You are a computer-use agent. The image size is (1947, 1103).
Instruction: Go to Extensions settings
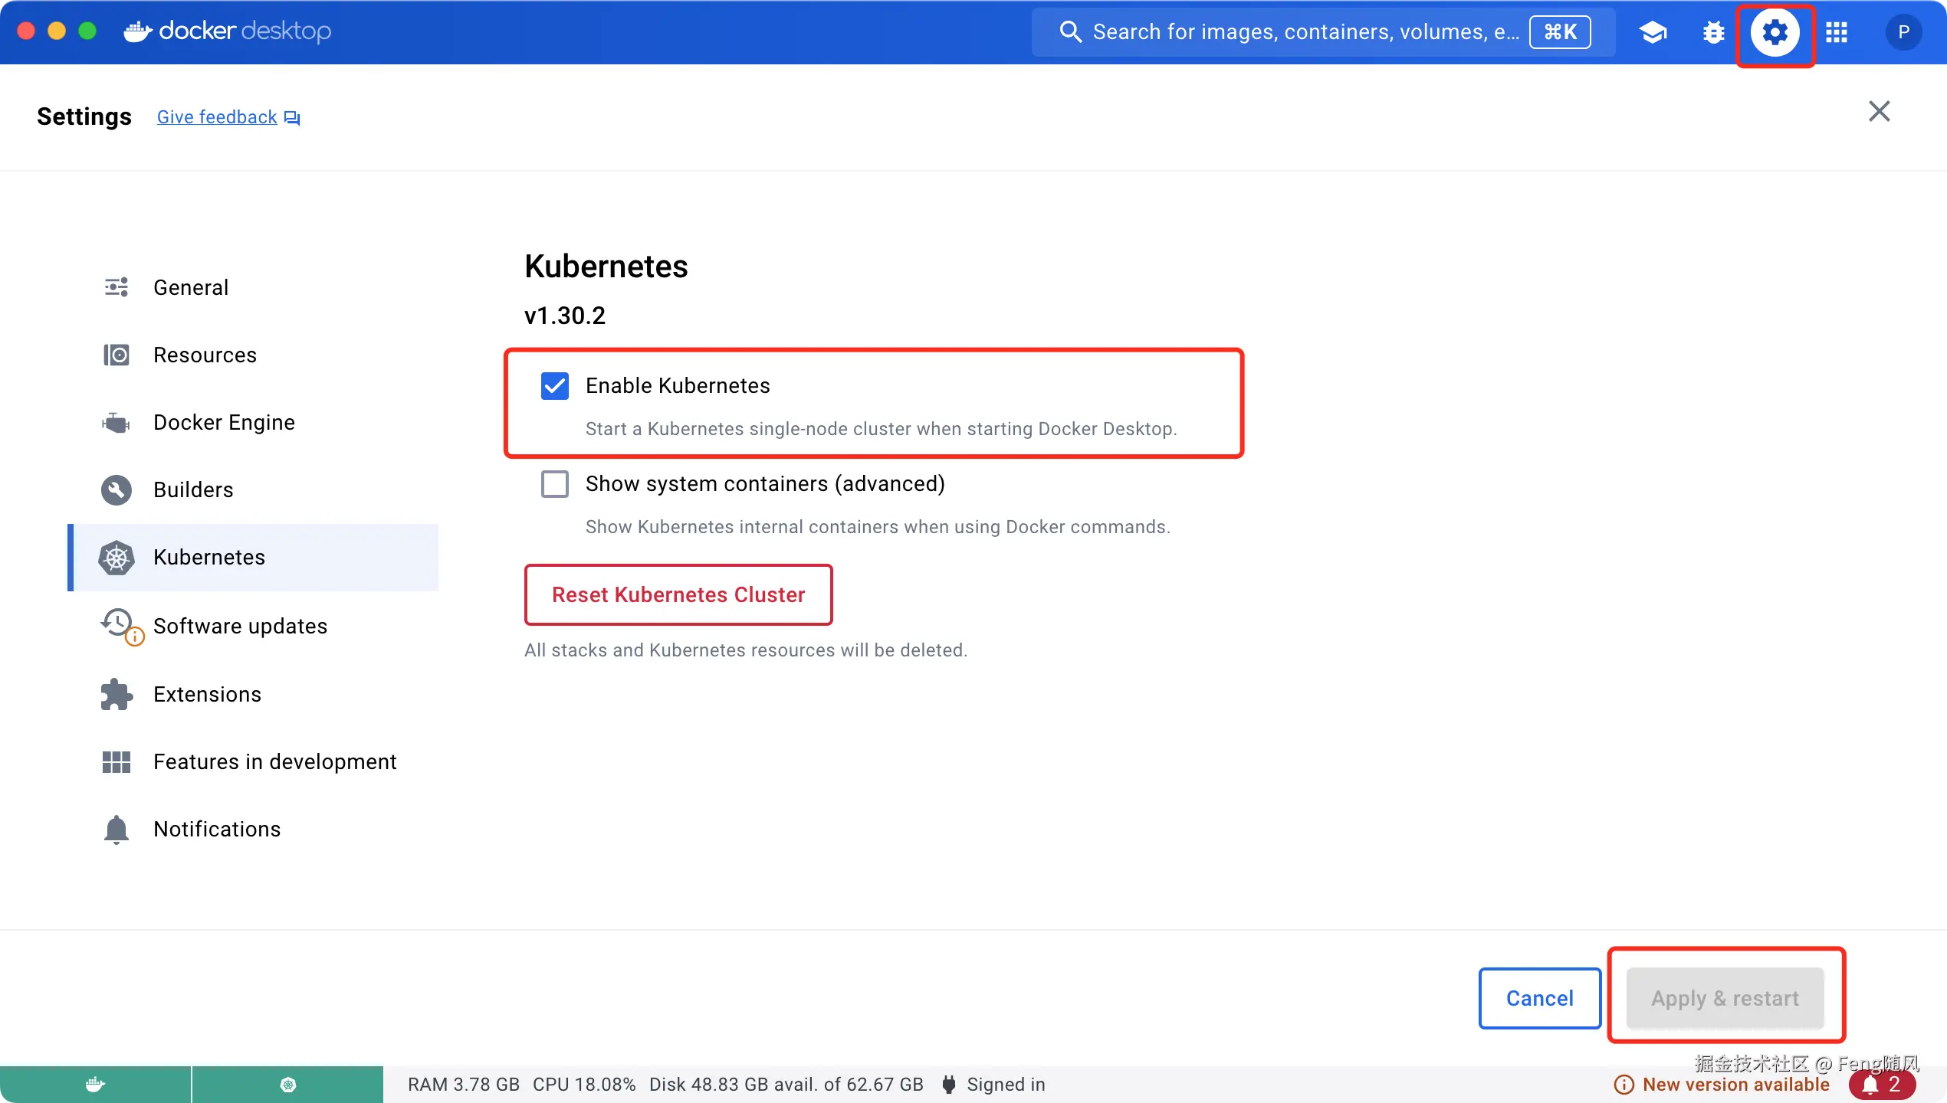207,694
